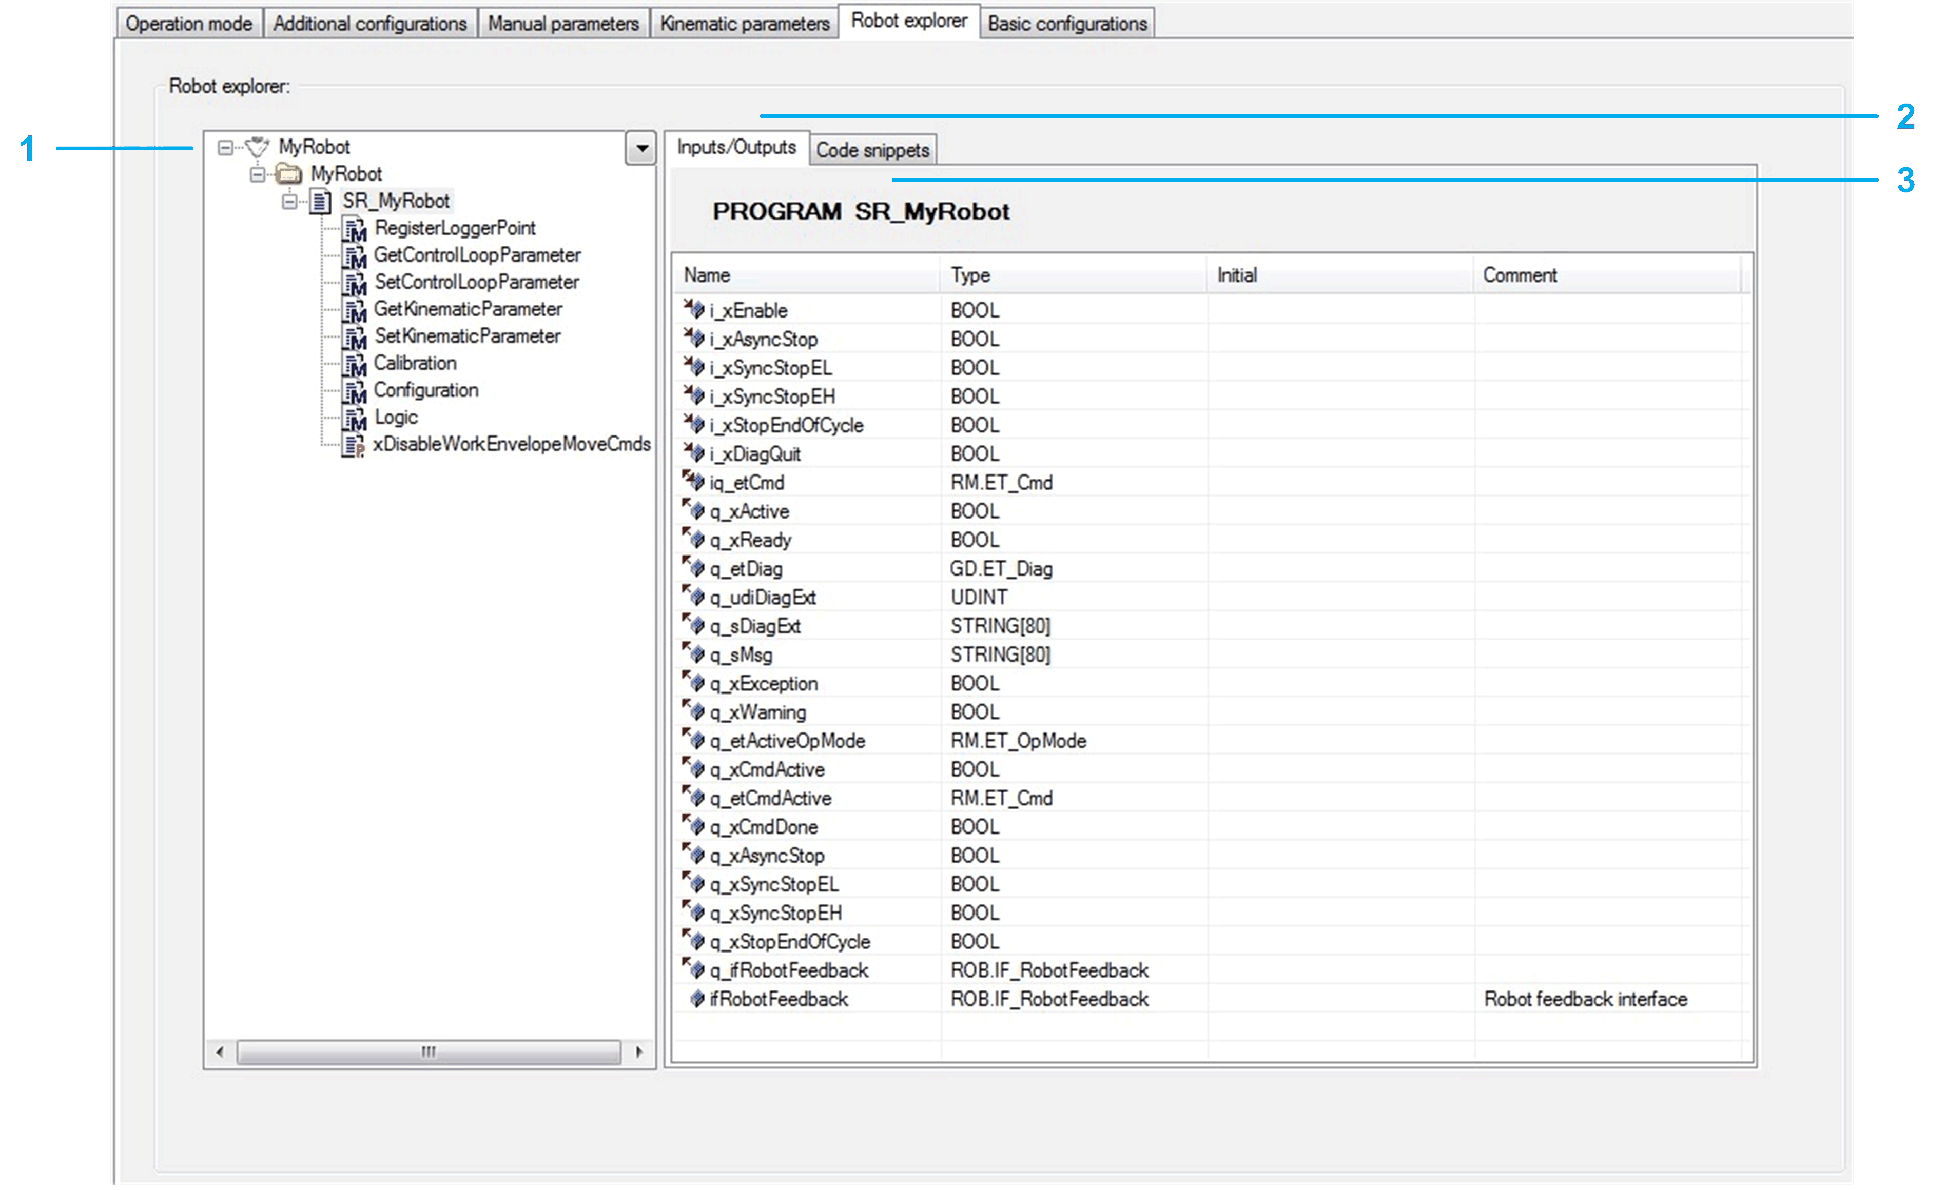Viewport: 1946px width, 1190px height.
Task: Open the Basic configurations tab
Action: click(x=1067, y=24)
